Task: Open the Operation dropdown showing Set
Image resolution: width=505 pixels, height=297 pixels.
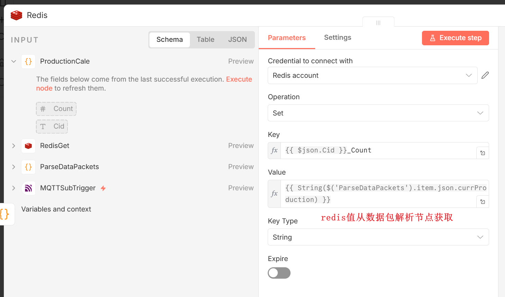Action: click(x=378, y=113)
